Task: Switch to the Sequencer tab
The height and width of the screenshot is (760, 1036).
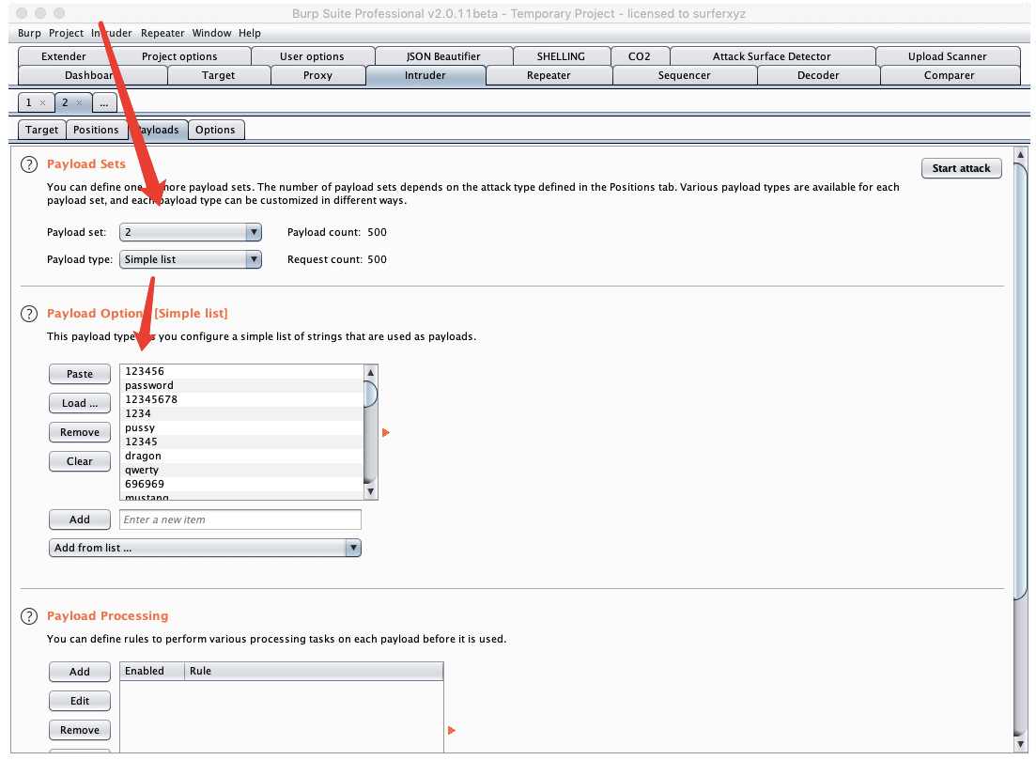Action: 685,75
